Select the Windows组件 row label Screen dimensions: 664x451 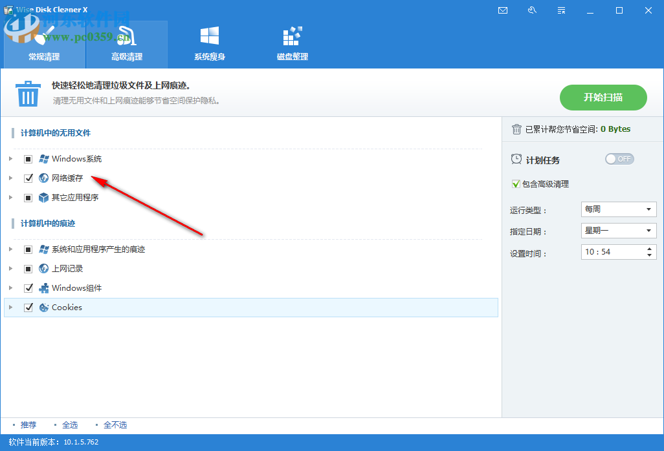pos(76,288)
